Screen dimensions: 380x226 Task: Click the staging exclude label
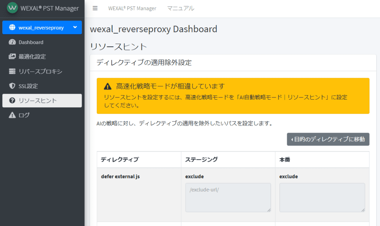pyautogui.click(x=194, y=176)
